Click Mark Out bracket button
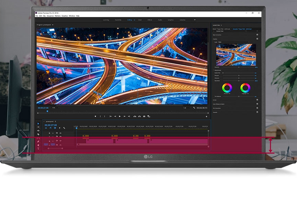 point(104,116)
